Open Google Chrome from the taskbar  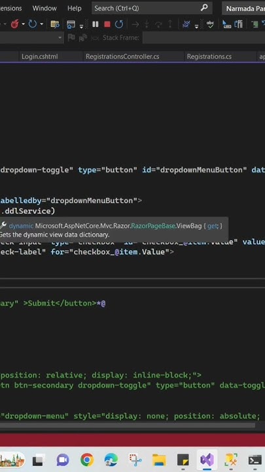click(87, 460)
